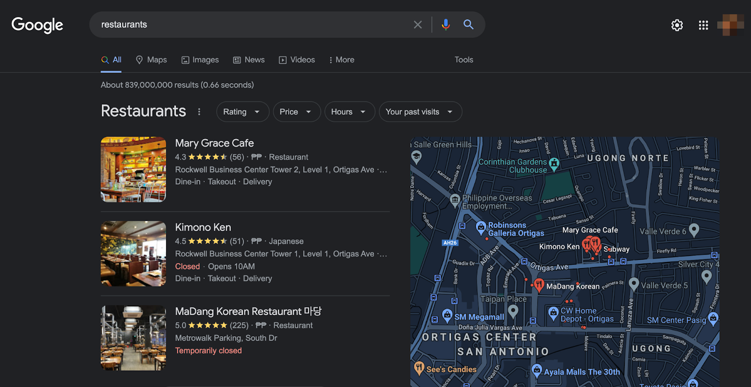This screenshot has height=387, width=751.
Task: Start voice search with the microphone icon
Action: (445, 24)
